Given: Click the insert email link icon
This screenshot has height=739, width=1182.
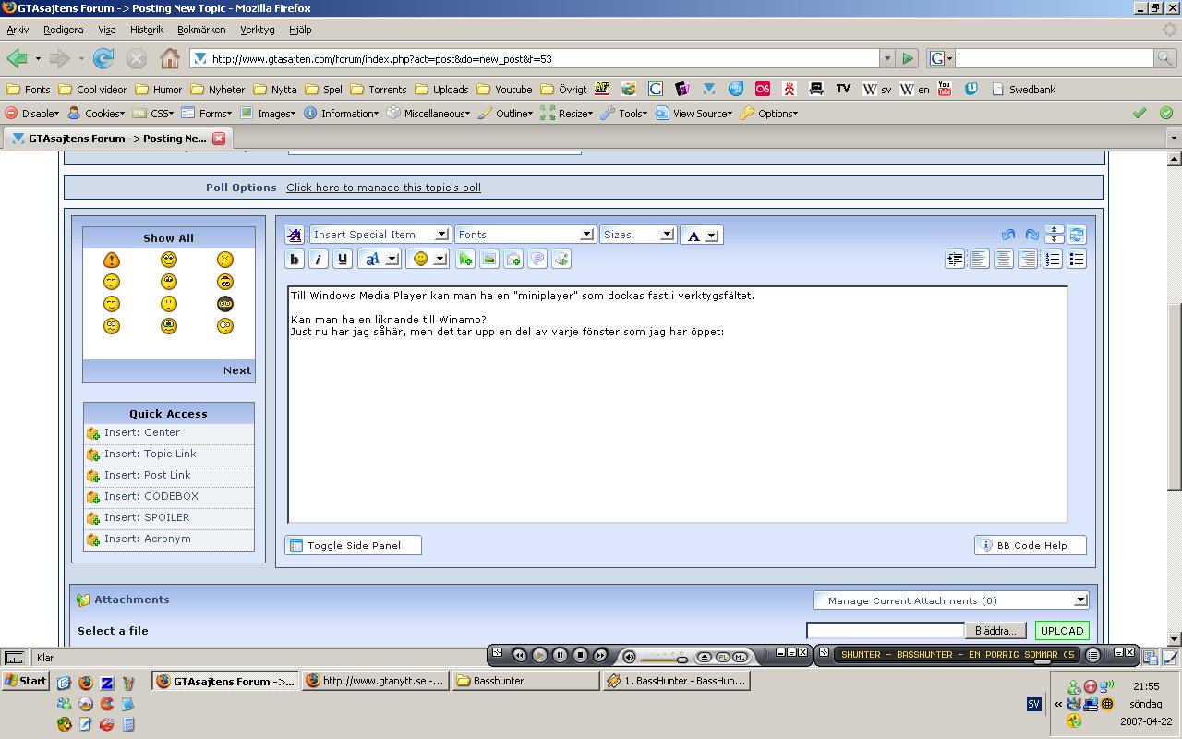Looking at the screenshot, I should (513, 260).
